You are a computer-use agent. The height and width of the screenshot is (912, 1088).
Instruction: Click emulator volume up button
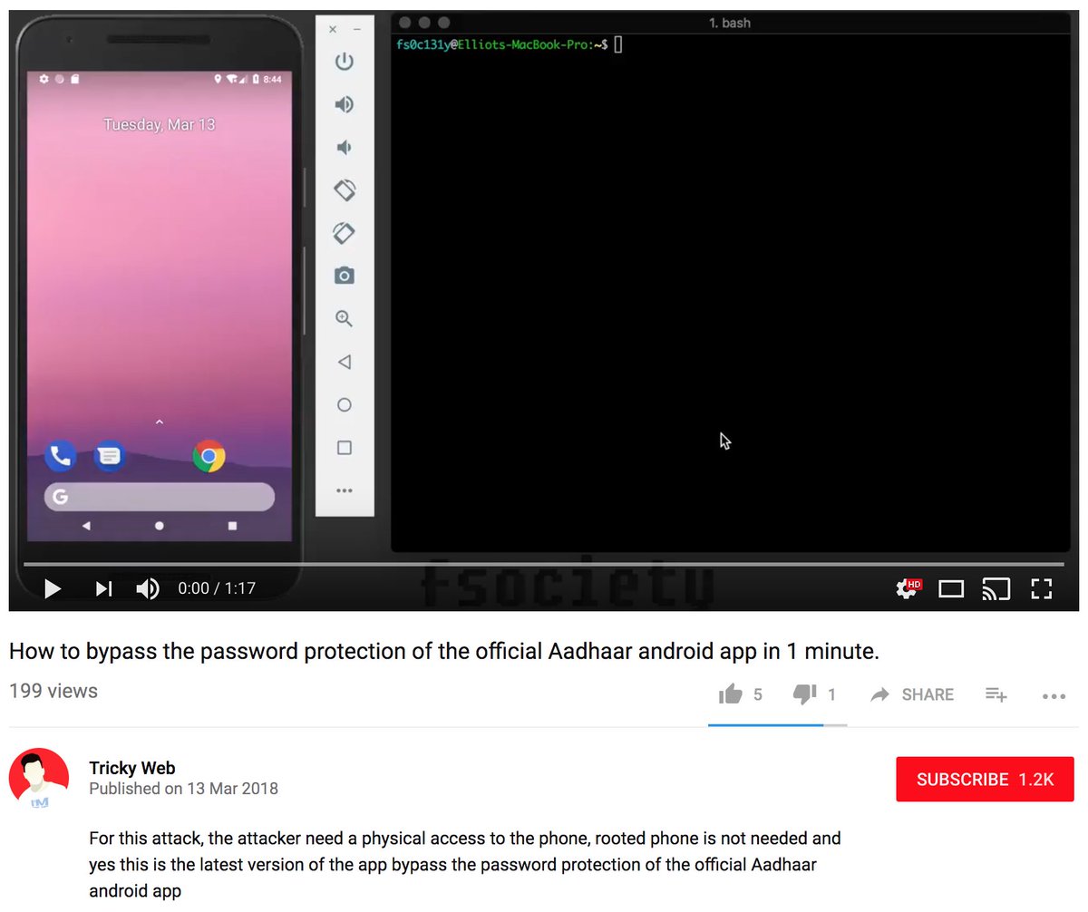[x=345, y=104]
